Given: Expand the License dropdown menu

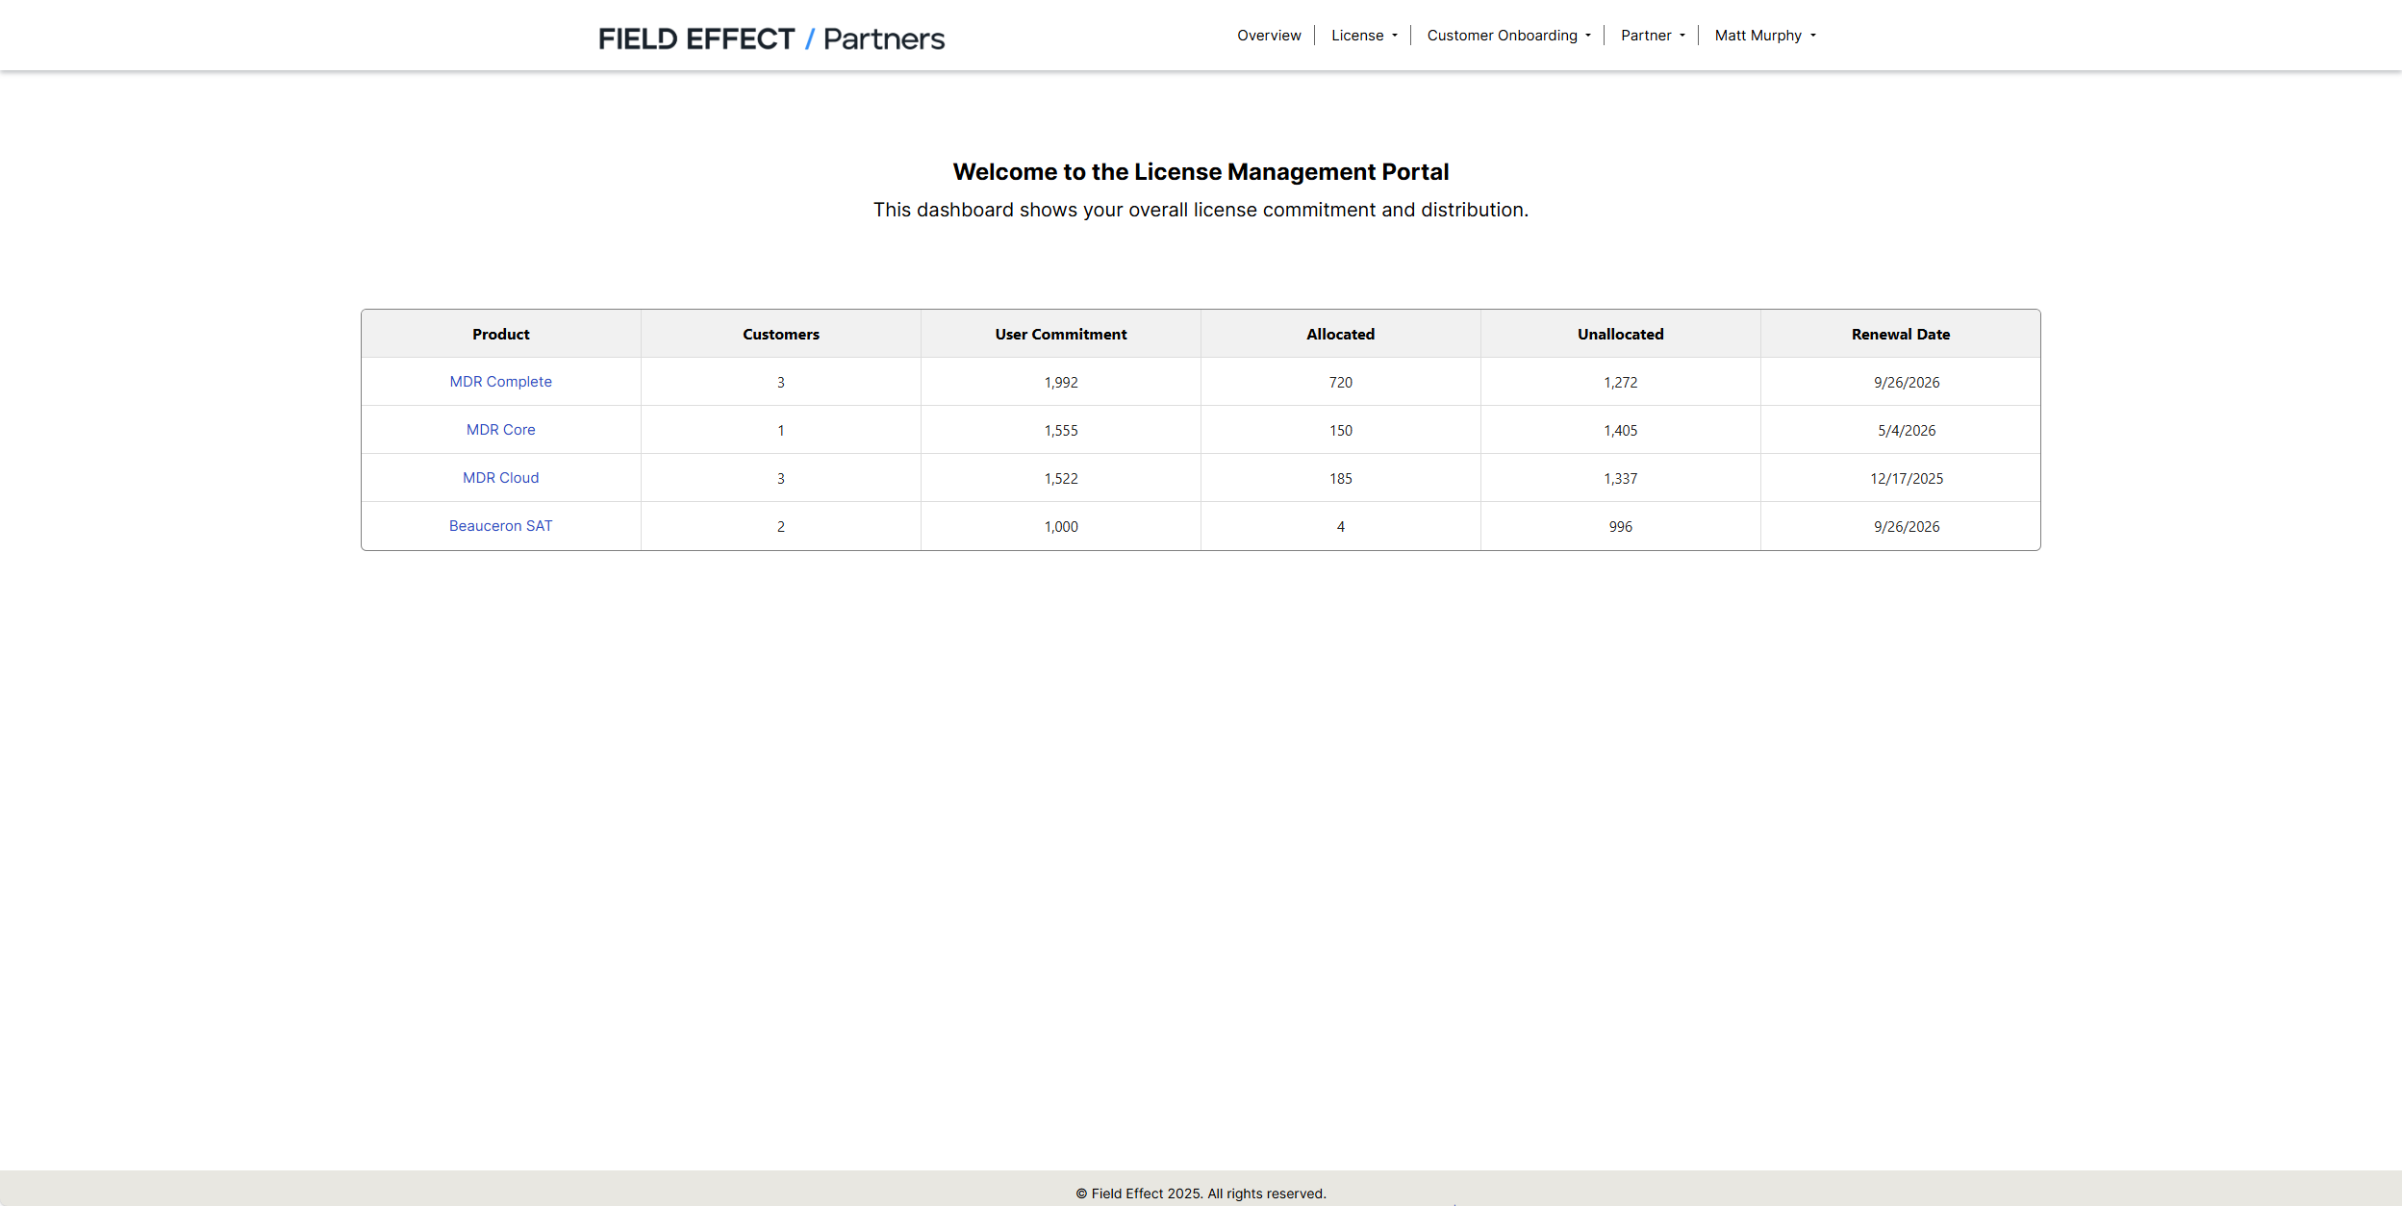Looking at the screenshot, I should click(x=1363, y=36).
